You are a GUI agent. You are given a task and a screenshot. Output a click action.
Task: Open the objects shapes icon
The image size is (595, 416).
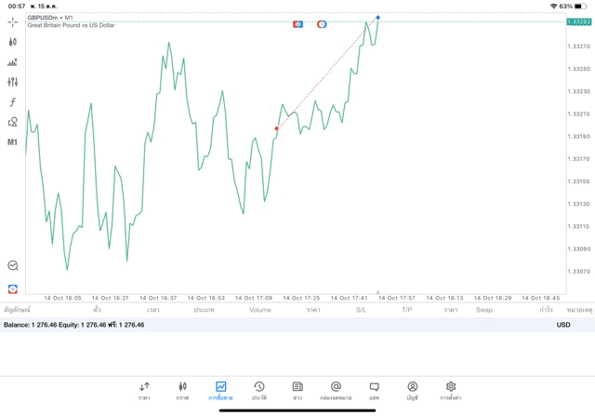coord(12,122)
